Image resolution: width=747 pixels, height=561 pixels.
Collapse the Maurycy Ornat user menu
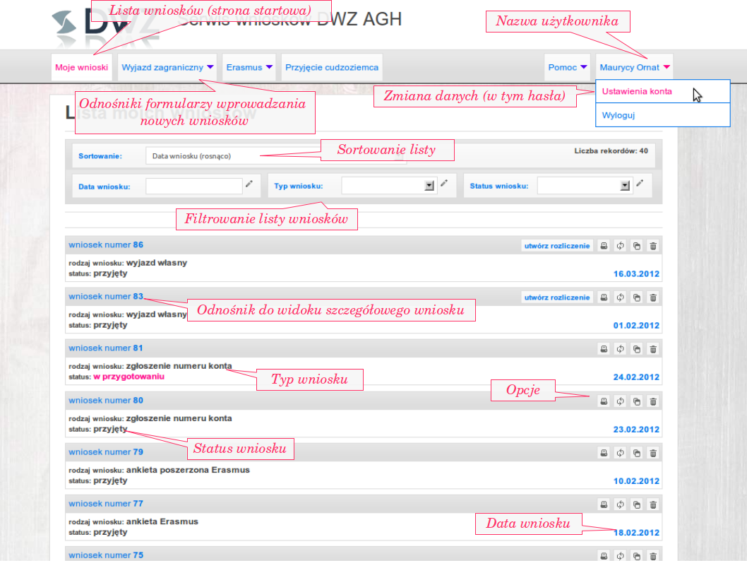635,67
